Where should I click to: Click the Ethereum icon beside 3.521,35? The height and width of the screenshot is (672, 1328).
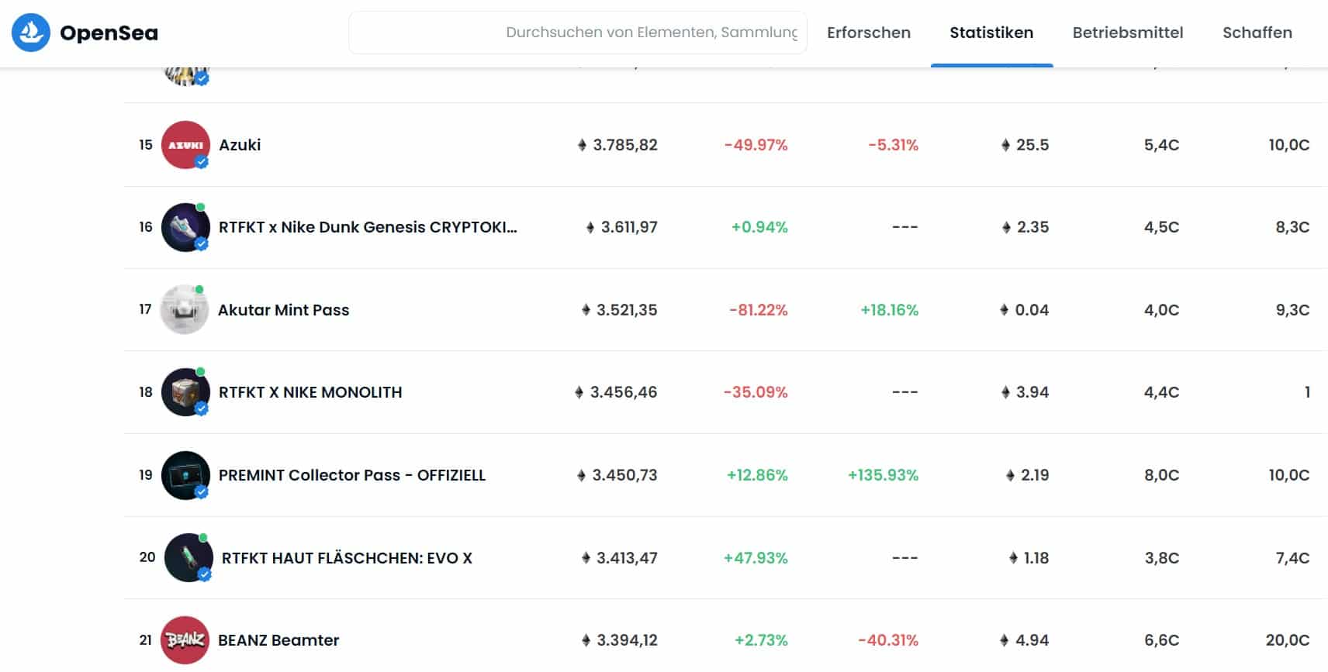click(586, 310)
